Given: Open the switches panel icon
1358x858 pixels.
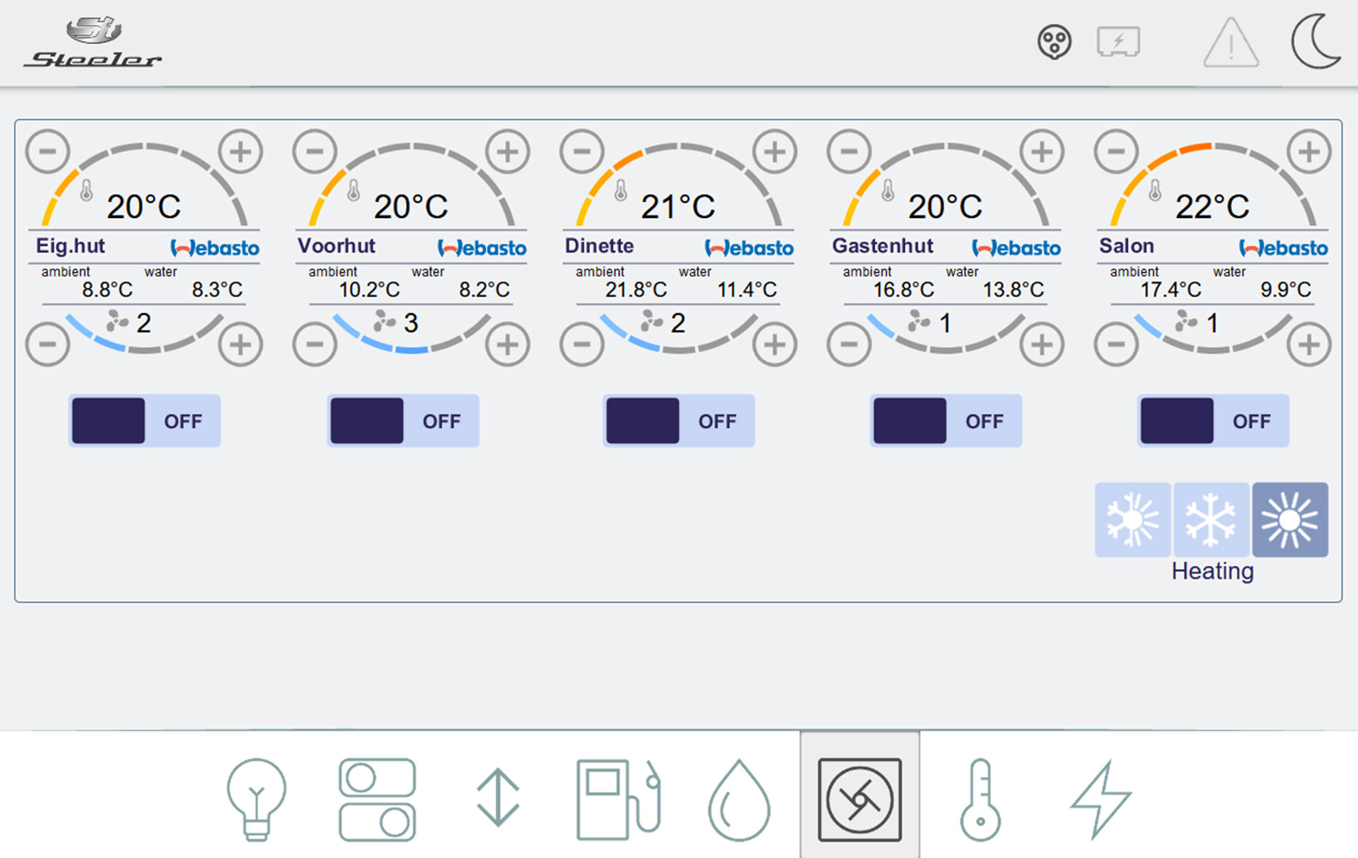Looking at the screenshot, I should [x=377, y=799].
